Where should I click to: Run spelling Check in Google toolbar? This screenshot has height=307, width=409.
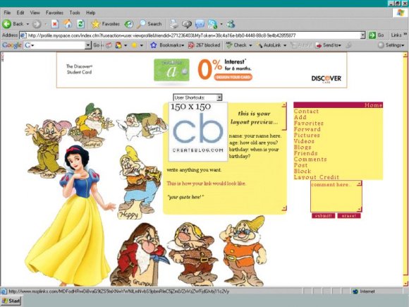coord(236,45)
